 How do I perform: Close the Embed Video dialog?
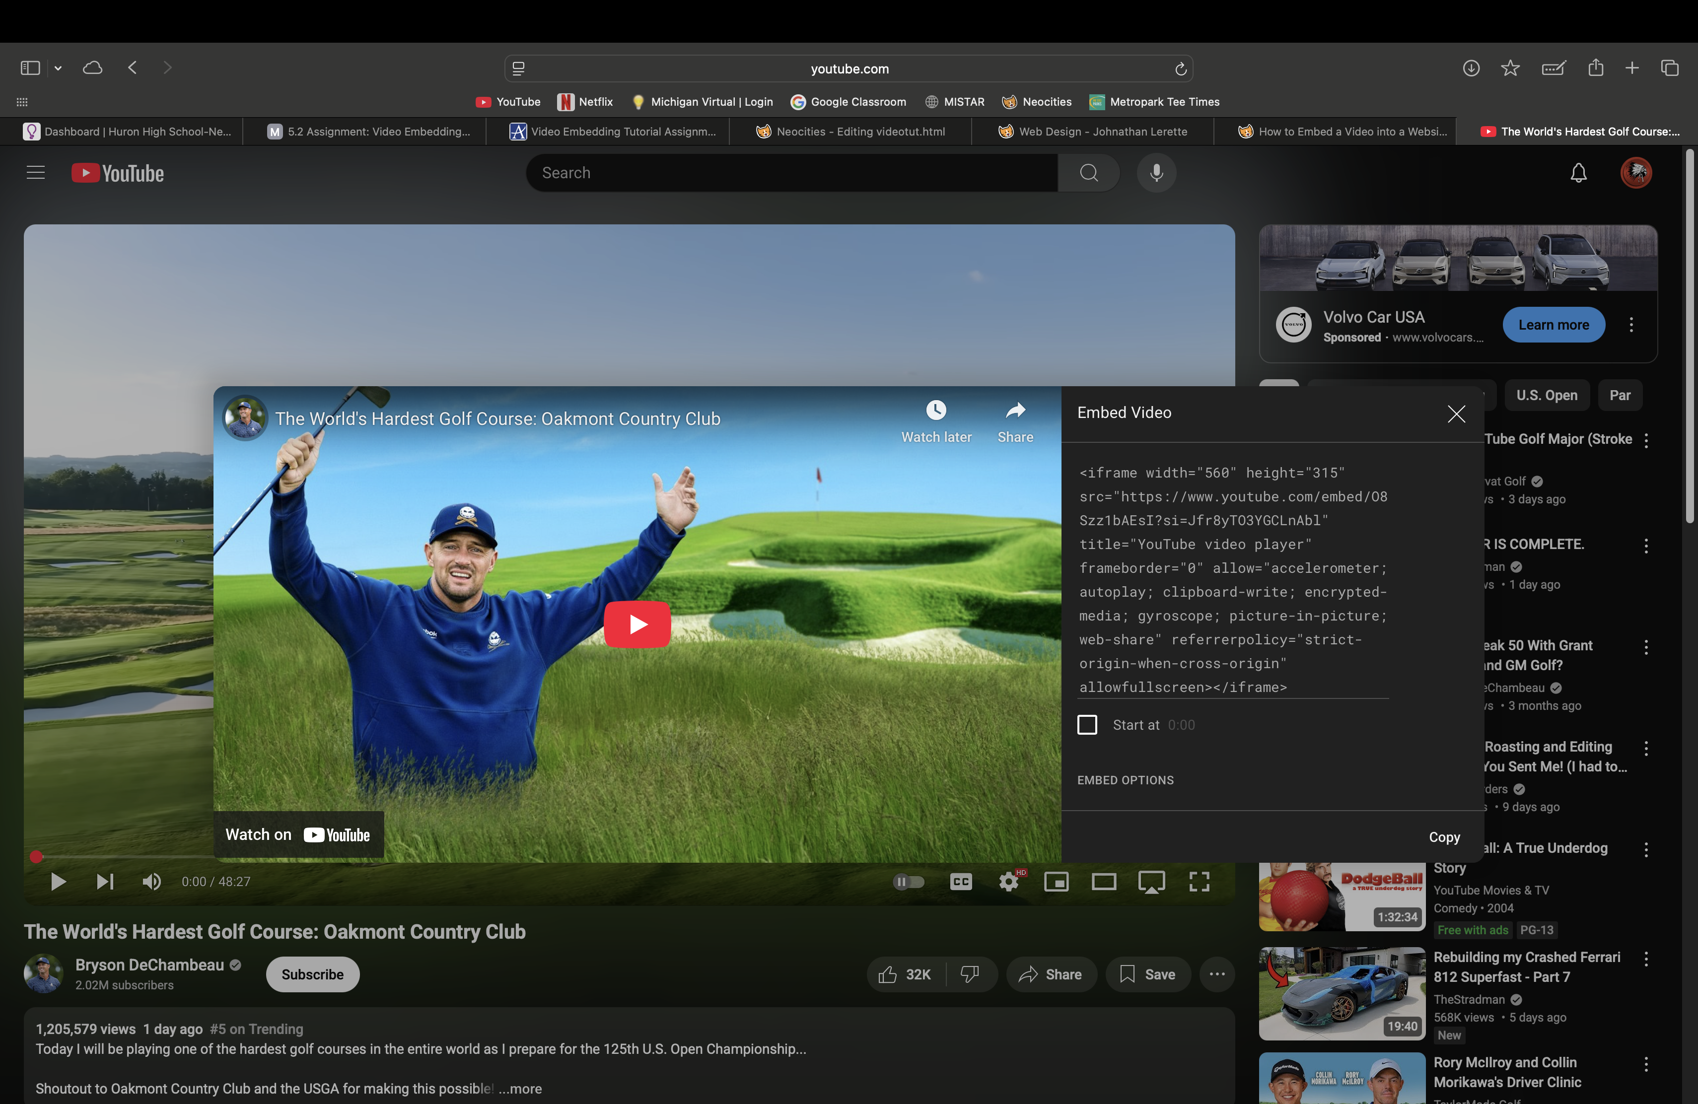click(1456, 414)
